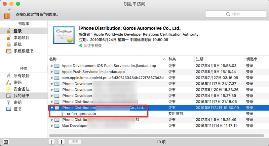Image resolution: width=269 pixels, height=146 pixels.
Task: Expand iPhone Distribution row expiring 2016年11月7日 21:18:06
Action: pyautogui.click(x=52, y=102)
